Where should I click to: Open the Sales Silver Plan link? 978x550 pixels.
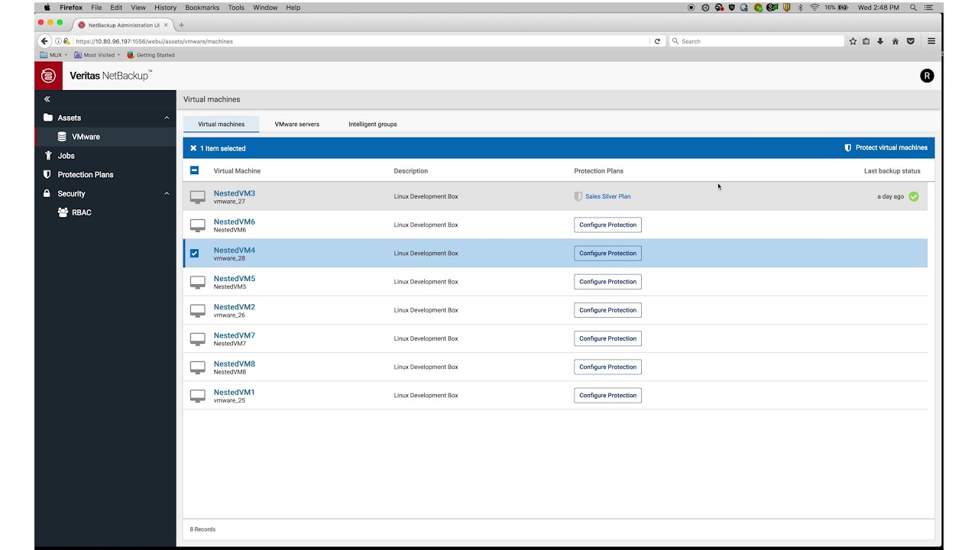(608, 196)
